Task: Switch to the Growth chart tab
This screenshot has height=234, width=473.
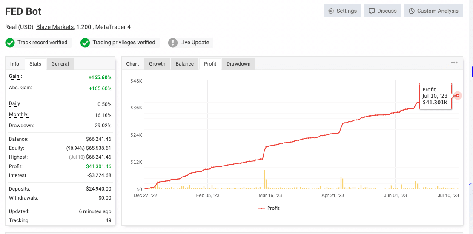Action: (x=157, y=64)
